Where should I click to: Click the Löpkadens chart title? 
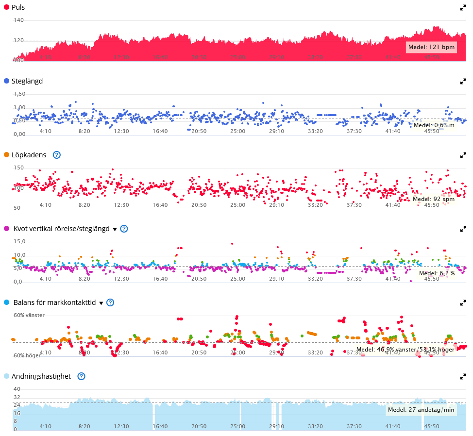click(x=29, y=155)
